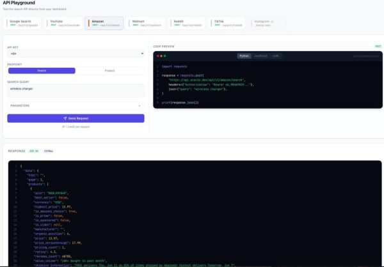Switch code preview to JavaScript
The width and height of the screenshot is (384, 267).
point(260,56)
